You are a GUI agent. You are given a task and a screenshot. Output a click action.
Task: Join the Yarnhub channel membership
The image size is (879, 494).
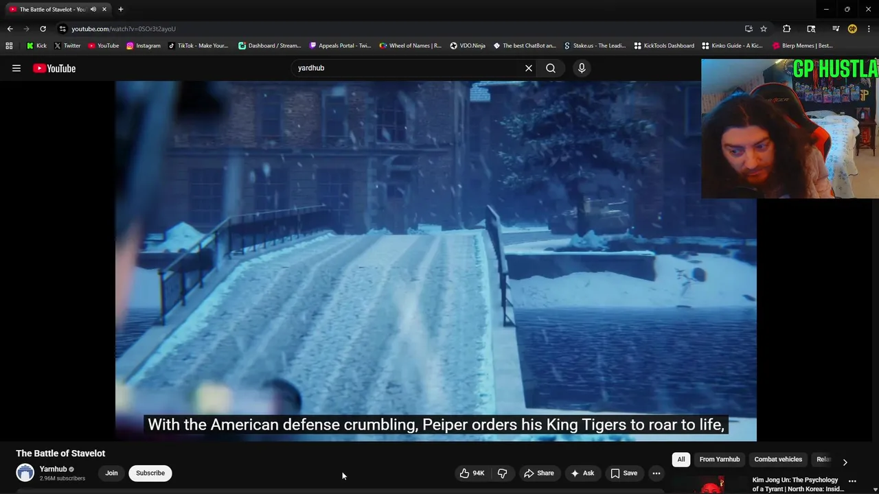[111, 473]
